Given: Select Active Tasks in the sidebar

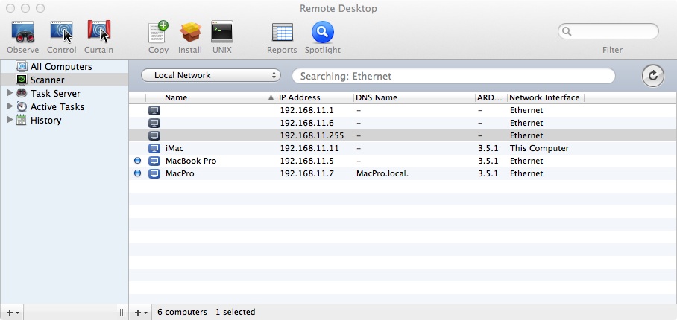Looking at the screenshot, I should pos(57,107).
